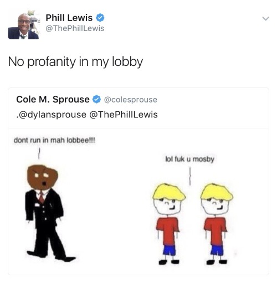Open Phill Lewis profile avatar photo
The image size is (277, 283).
[x=23, y=25]
